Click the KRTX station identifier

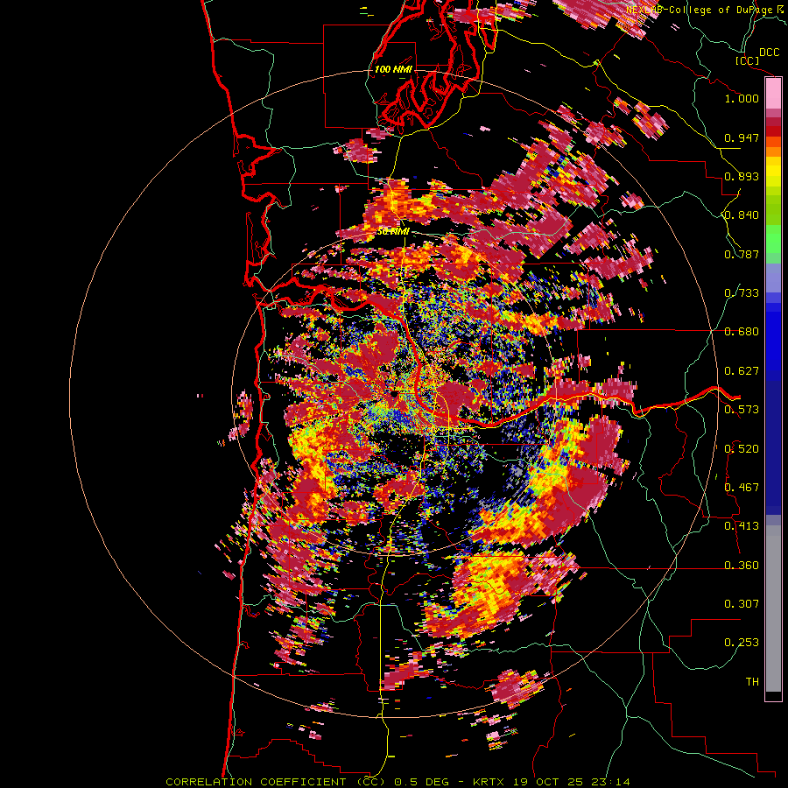490,782
